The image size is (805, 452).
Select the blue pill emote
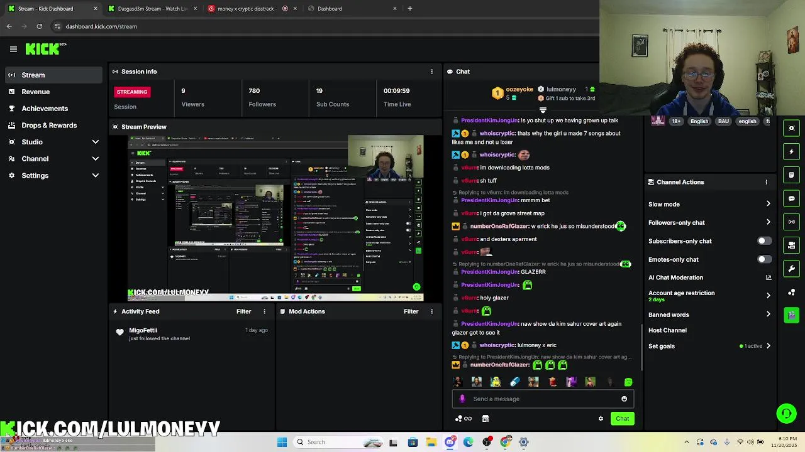[514, 382]
